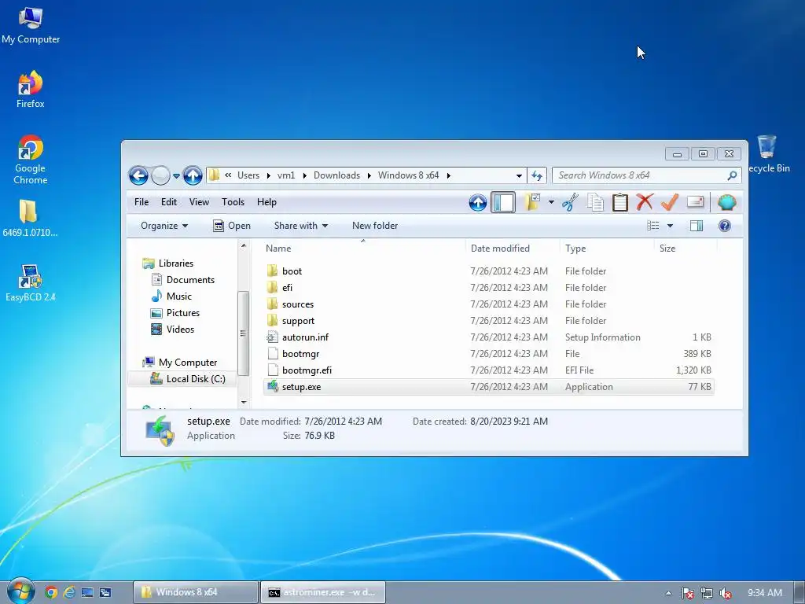Image resolution: width=805 pixels, height=604 pixels.
Task: Click the EasyBCD 2.4 desktop icon
Action: tap(31, 283)
